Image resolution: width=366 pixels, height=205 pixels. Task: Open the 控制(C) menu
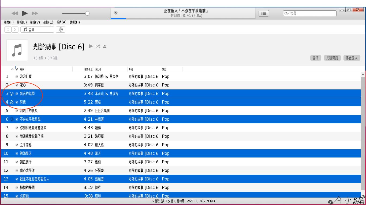[48, 22]
